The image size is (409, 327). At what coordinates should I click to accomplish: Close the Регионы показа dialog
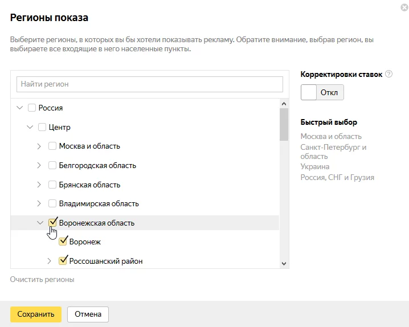point(404,7)
